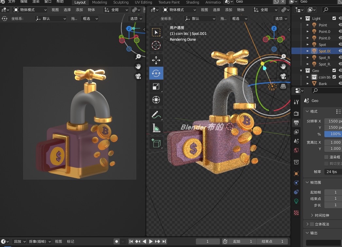Switch to the Modeling workspace tab

click(x=99, y=2)
